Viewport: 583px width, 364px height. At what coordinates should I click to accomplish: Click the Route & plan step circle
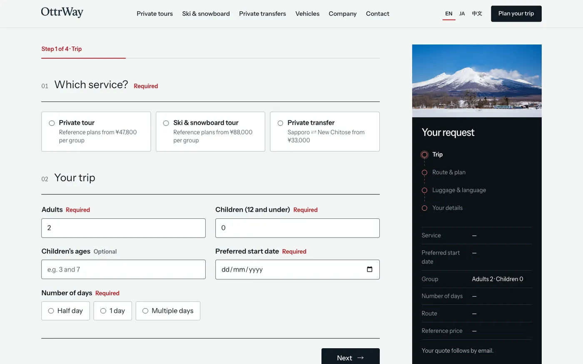(424, 173)
